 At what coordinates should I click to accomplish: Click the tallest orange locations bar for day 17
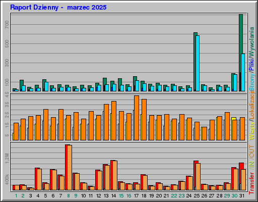click(137, 118)
